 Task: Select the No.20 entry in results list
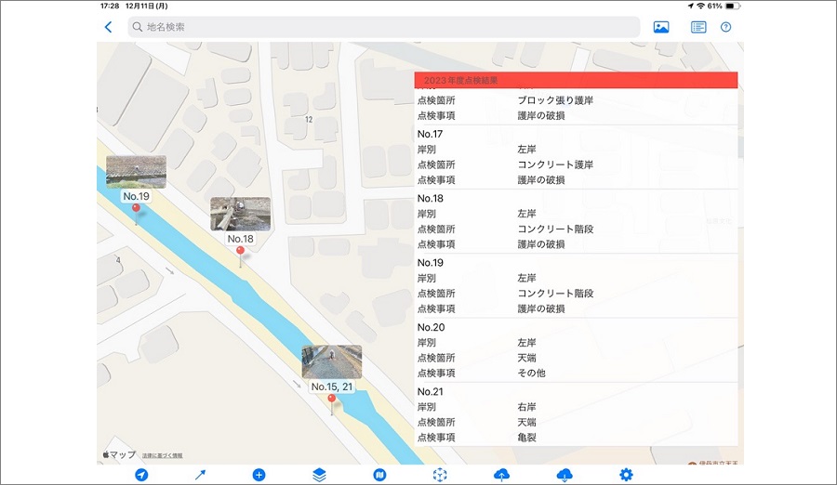[575, 349]
